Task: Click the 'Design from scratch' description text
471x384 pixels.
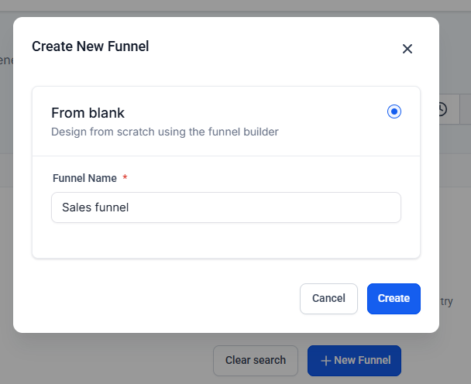Action: [164, 132]
